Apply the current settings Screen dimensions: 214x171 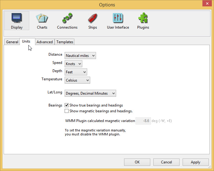point(195,162)
